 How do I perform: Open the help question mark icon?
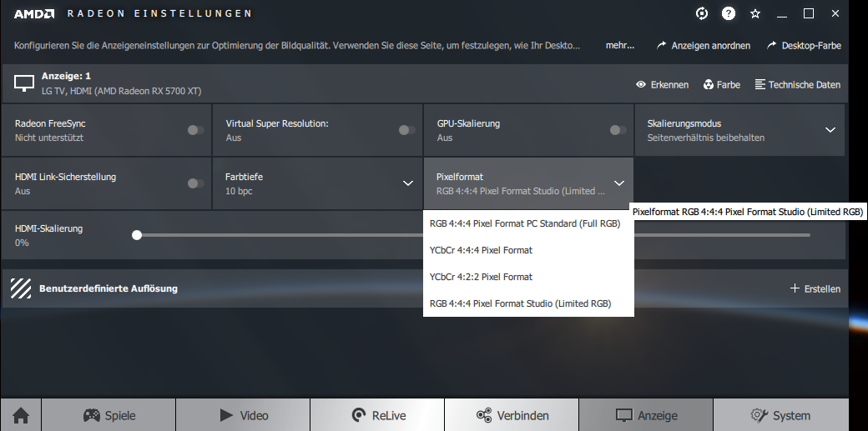click(x=729, y=14)
